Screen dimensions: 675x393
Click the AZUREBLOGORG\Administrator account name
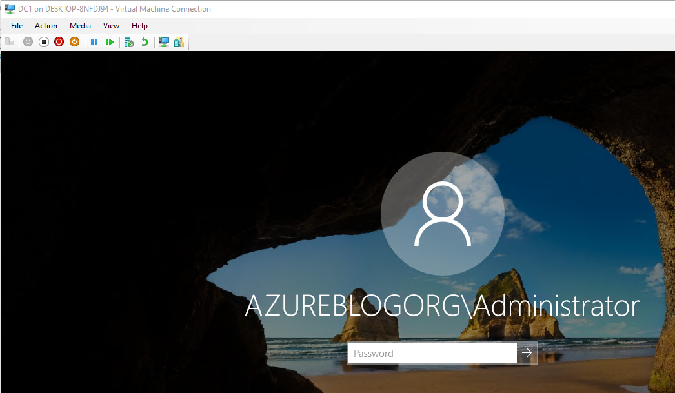pyautogui.click(x=442, y=306)
